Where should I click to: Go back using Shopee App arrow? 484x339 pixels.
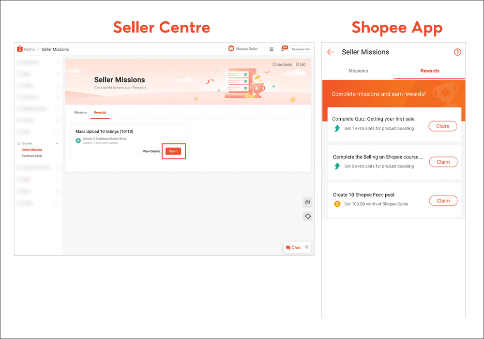click(331, 52)
